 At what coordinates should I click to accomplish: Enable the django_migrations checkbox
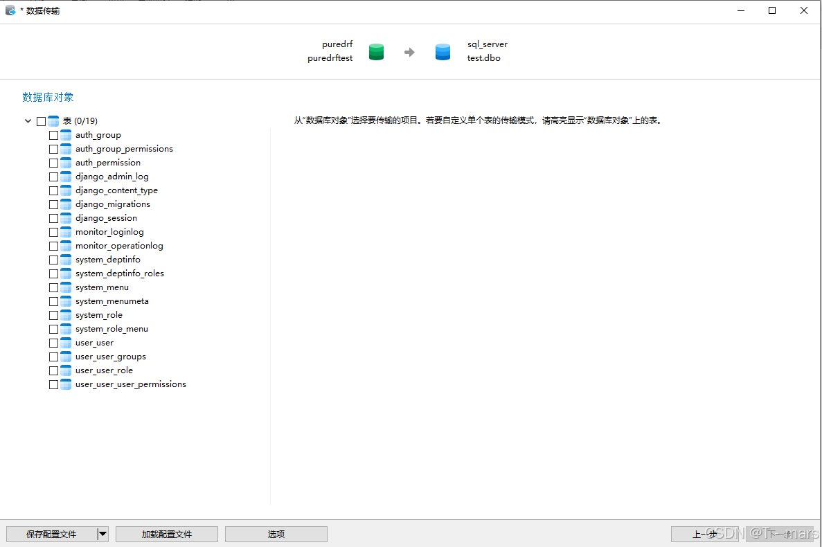coord(53,204)
